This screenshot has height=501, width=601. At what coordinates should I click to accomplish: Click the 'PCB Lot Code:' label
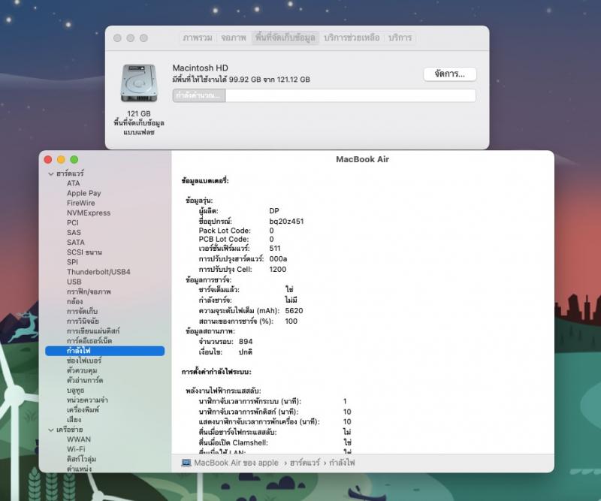pyautogui.click(x=223, y=239)
